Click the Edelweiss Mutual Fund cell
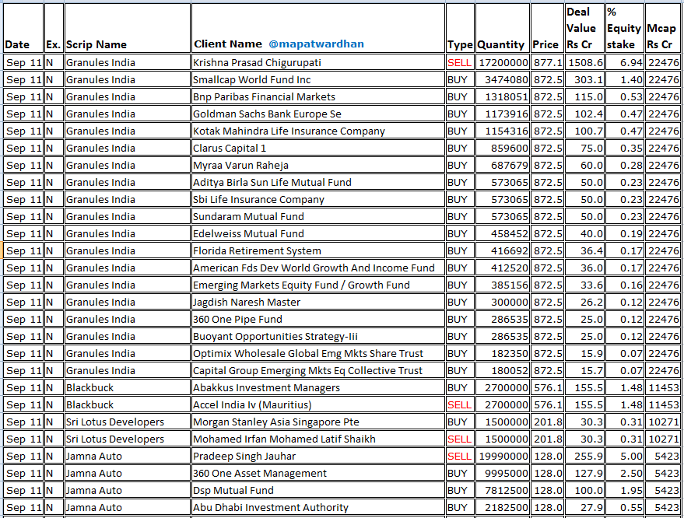684x518 pixels. pyautogui.click(x=318, y=233)
